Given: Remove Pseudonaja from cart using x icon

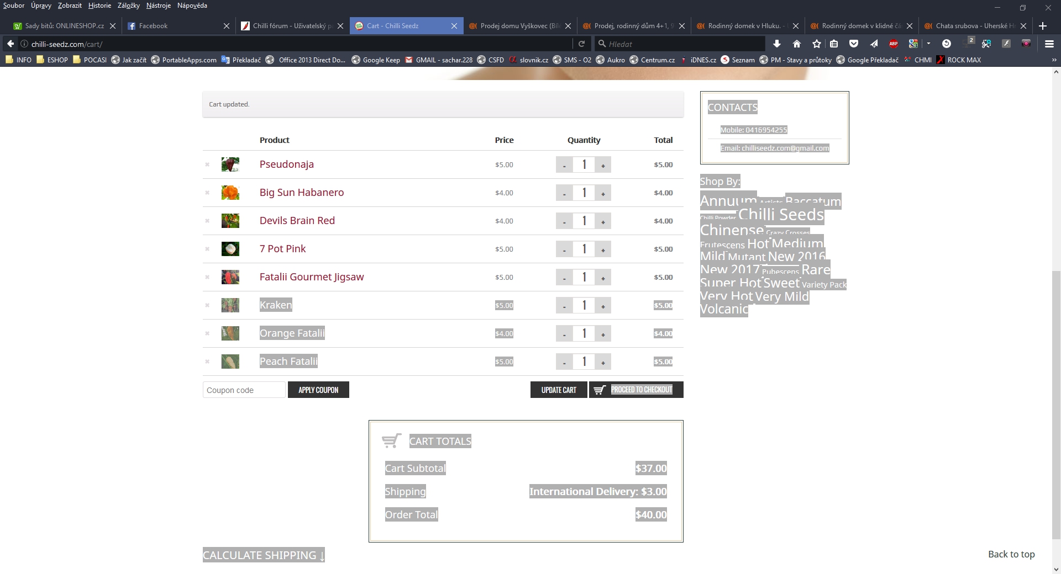Looking at the screenshot, I should [x=207, y=164].
